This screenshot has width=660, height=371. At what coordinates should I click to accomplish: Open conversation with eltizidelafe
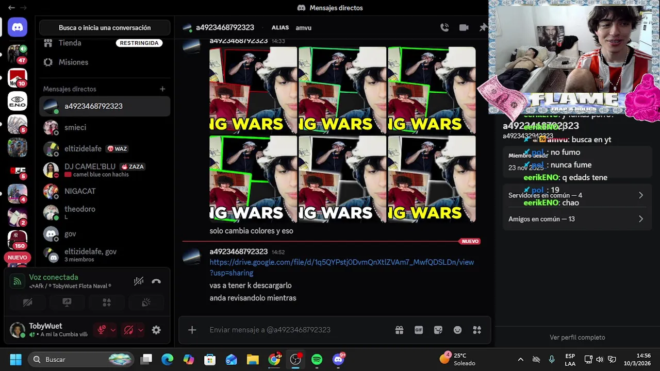click(105, 148)
